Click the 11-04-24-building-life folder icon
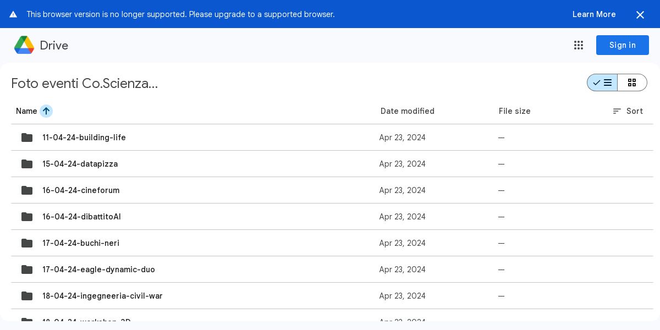This screenshot has height=330, width=660. (27, 137)
